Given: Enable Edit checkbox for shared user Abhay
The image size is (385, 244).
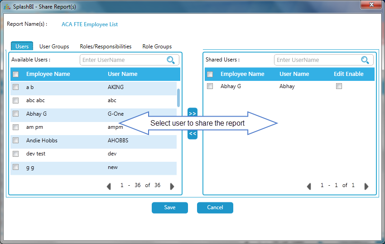Looking at the screenshot, I should [339, 86].
